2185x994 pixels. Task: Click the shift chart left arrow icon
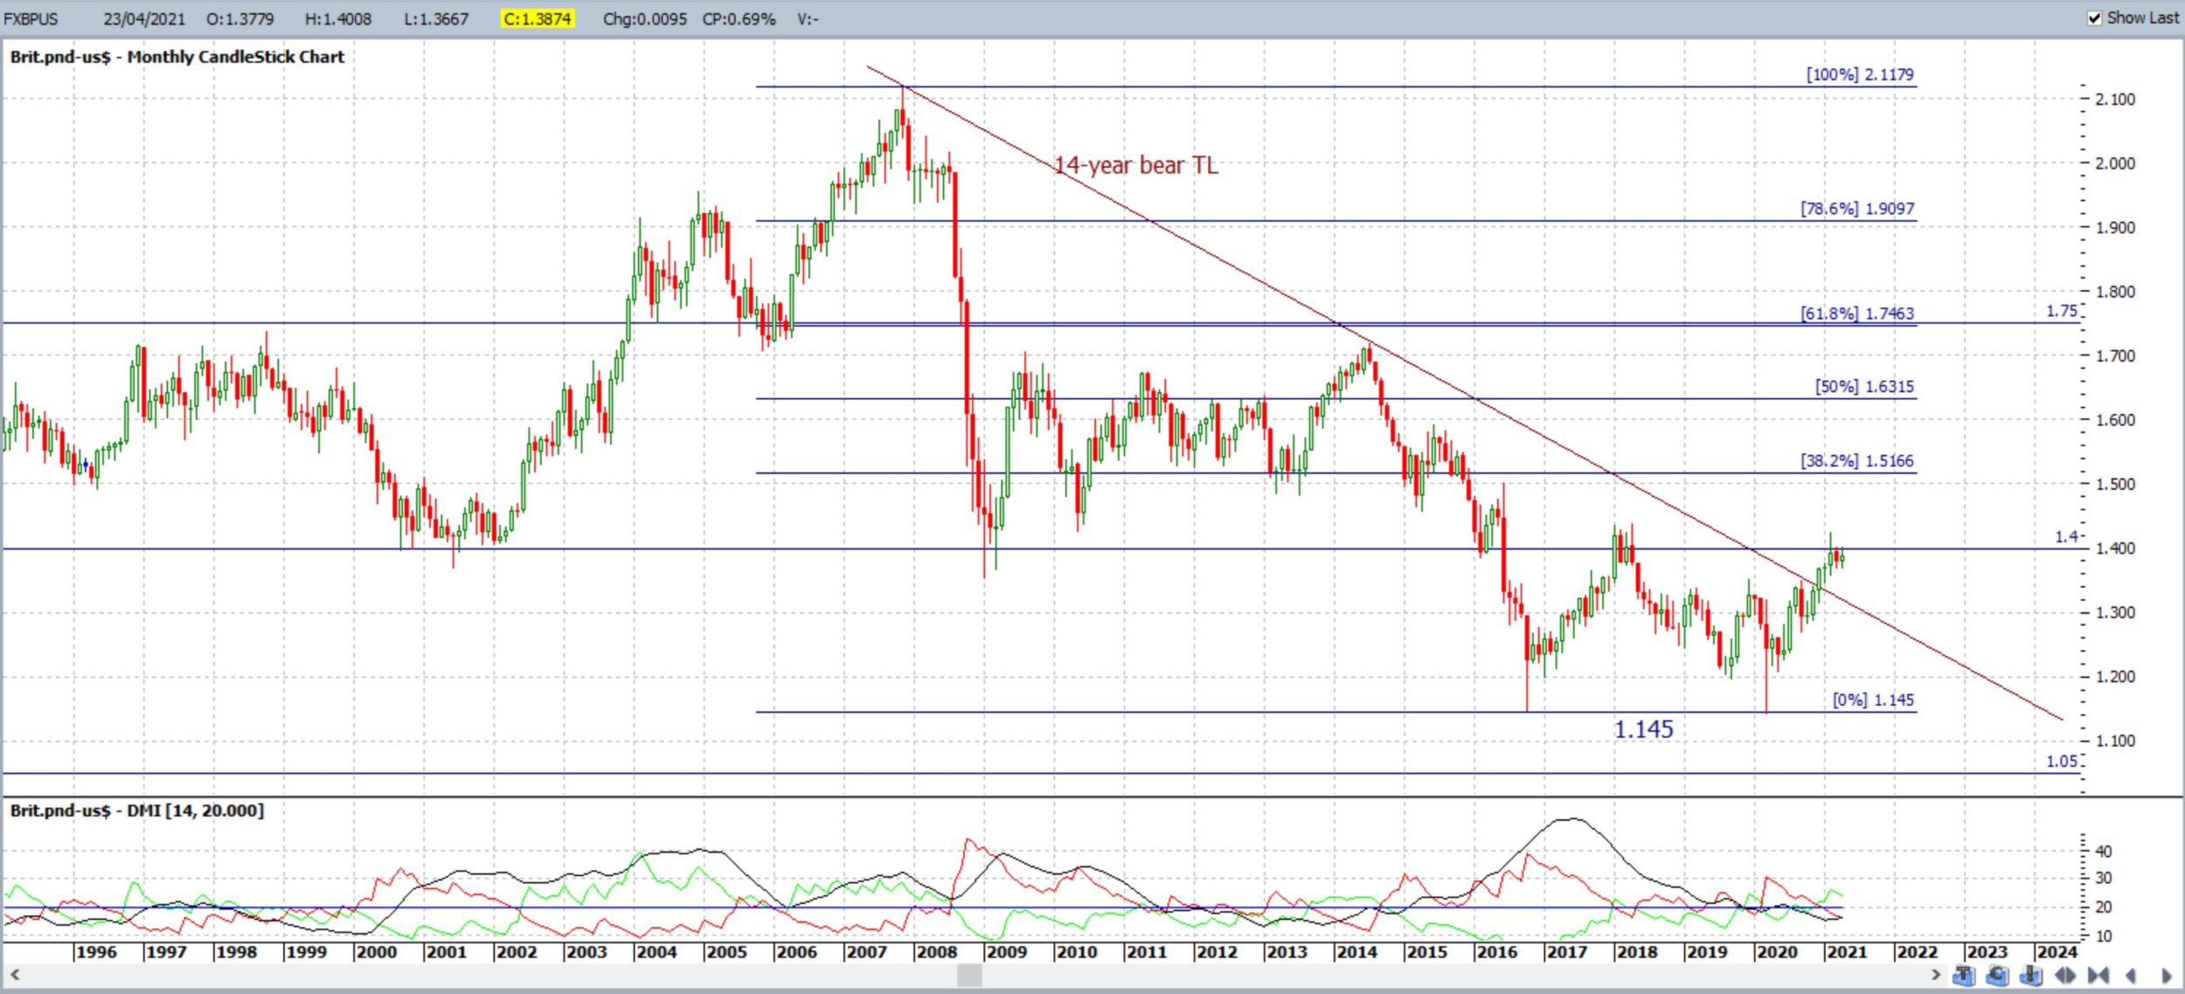(x=2131, y=976)
